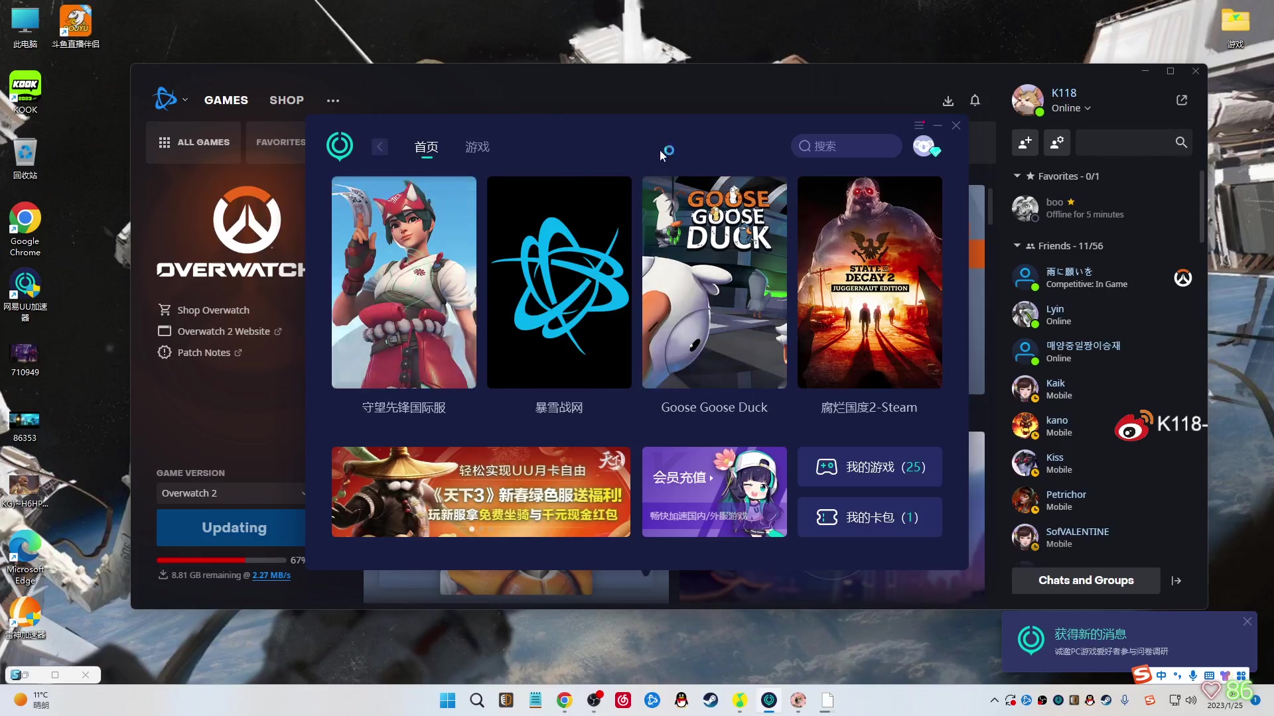Open UU accelerator user avatar

click(x=924, y=146)
